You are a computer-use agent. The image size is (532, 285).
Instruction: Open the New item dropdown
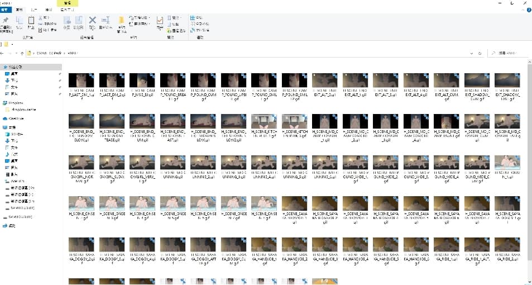pyautogui.click(x=140, y=18)
